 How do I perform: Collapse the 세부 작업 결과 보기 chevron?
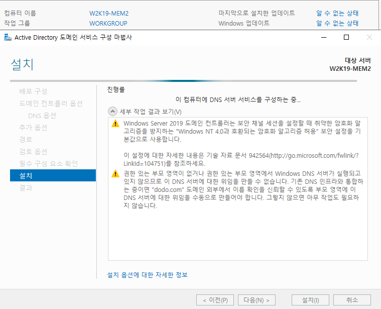tap(112, 112)
